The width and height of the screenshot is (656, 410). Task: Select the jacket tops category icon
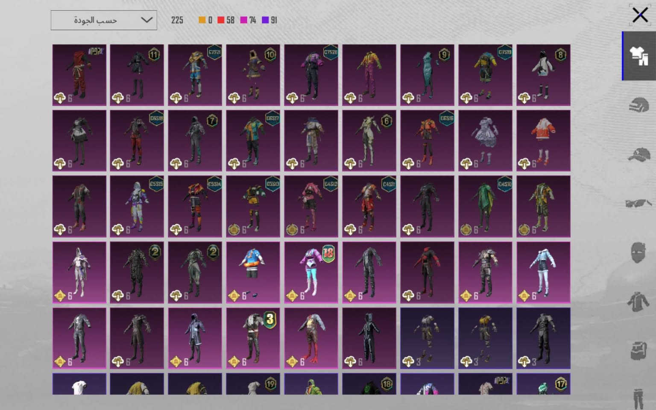point(639,302)
